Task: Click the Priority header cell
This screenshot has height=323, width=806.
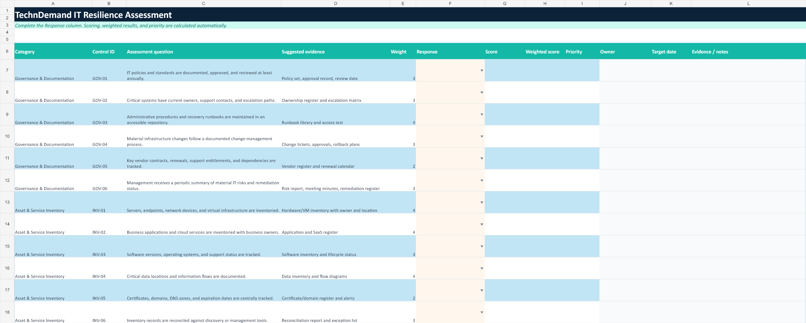Action: coord(582,52)
